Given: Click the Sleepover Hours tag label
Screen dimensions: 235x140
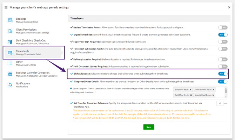Looking at the screenshot, I should tap(182, 90).
